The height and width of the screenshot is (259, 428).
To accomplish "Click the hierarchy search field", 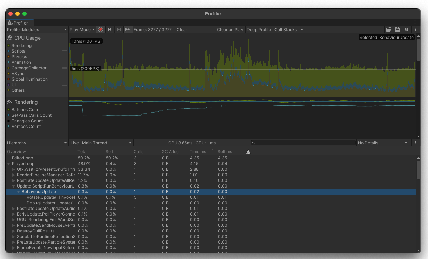I will coord(303,143).
